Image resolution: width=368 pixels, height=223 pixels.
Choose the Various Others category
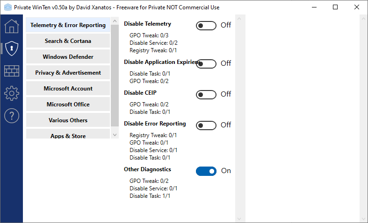click(68, 120)
